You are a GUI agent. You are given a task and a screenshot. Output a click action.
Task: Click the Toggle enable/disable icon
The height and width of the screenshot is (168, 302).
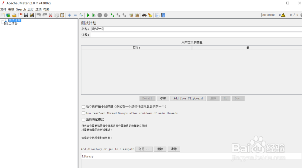81,15
